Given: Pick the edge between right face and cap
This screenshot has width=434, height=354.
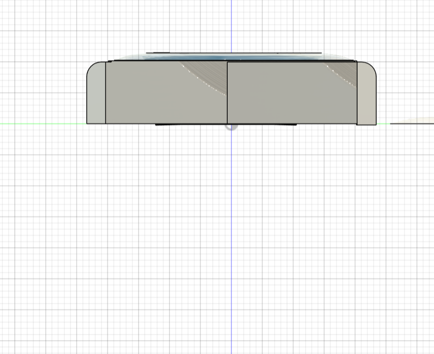Looking at the screenshot, I should point(357,93).
